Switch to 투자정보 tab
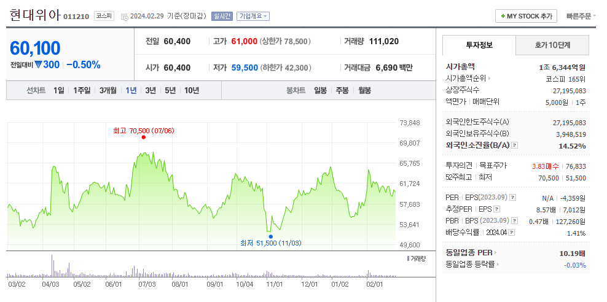 pyautogui.click(x=479, y=45)
